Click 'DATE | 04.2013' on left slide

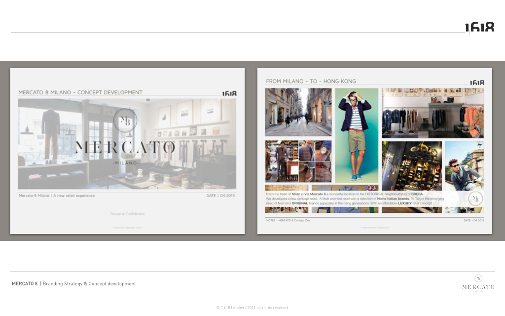(220, 196)
